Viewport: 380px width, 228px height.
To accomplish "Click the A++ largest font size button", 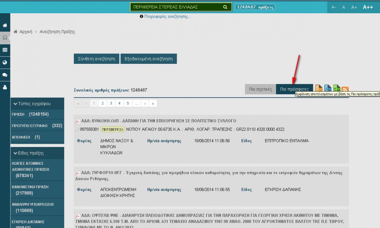I will pos(368,7).
